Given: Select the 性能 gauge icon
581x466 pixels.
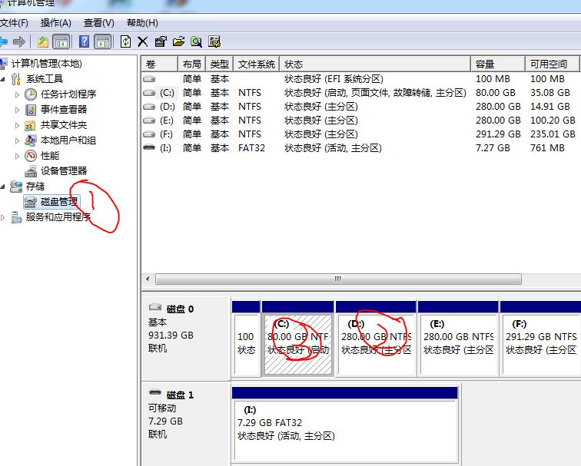Looking at the screenshot, I should 31,156.
